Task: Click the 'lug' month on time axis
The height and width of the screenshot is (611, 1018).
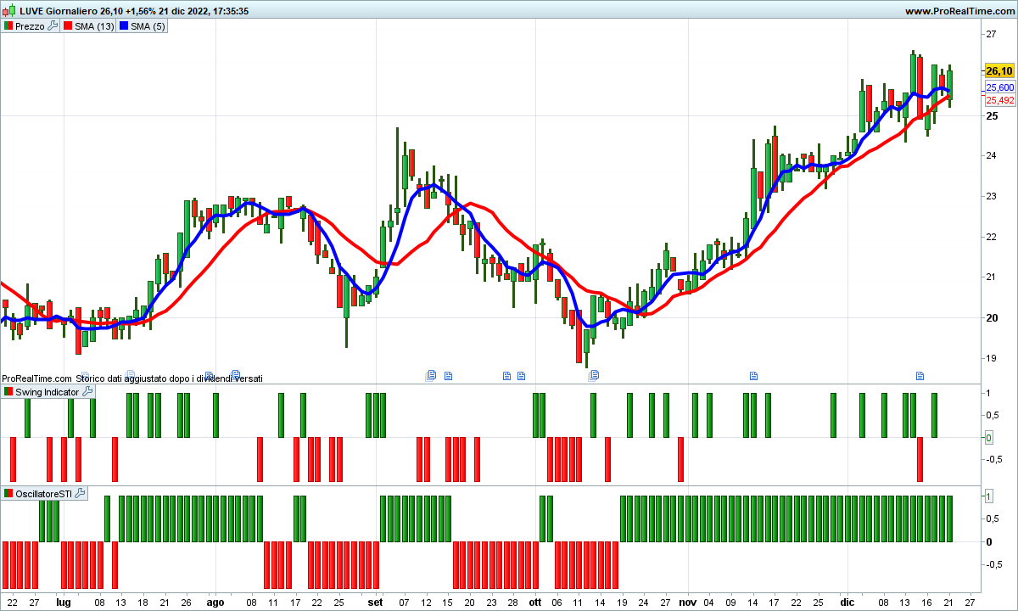Action: pyautogui.click(x=63, y=602)
